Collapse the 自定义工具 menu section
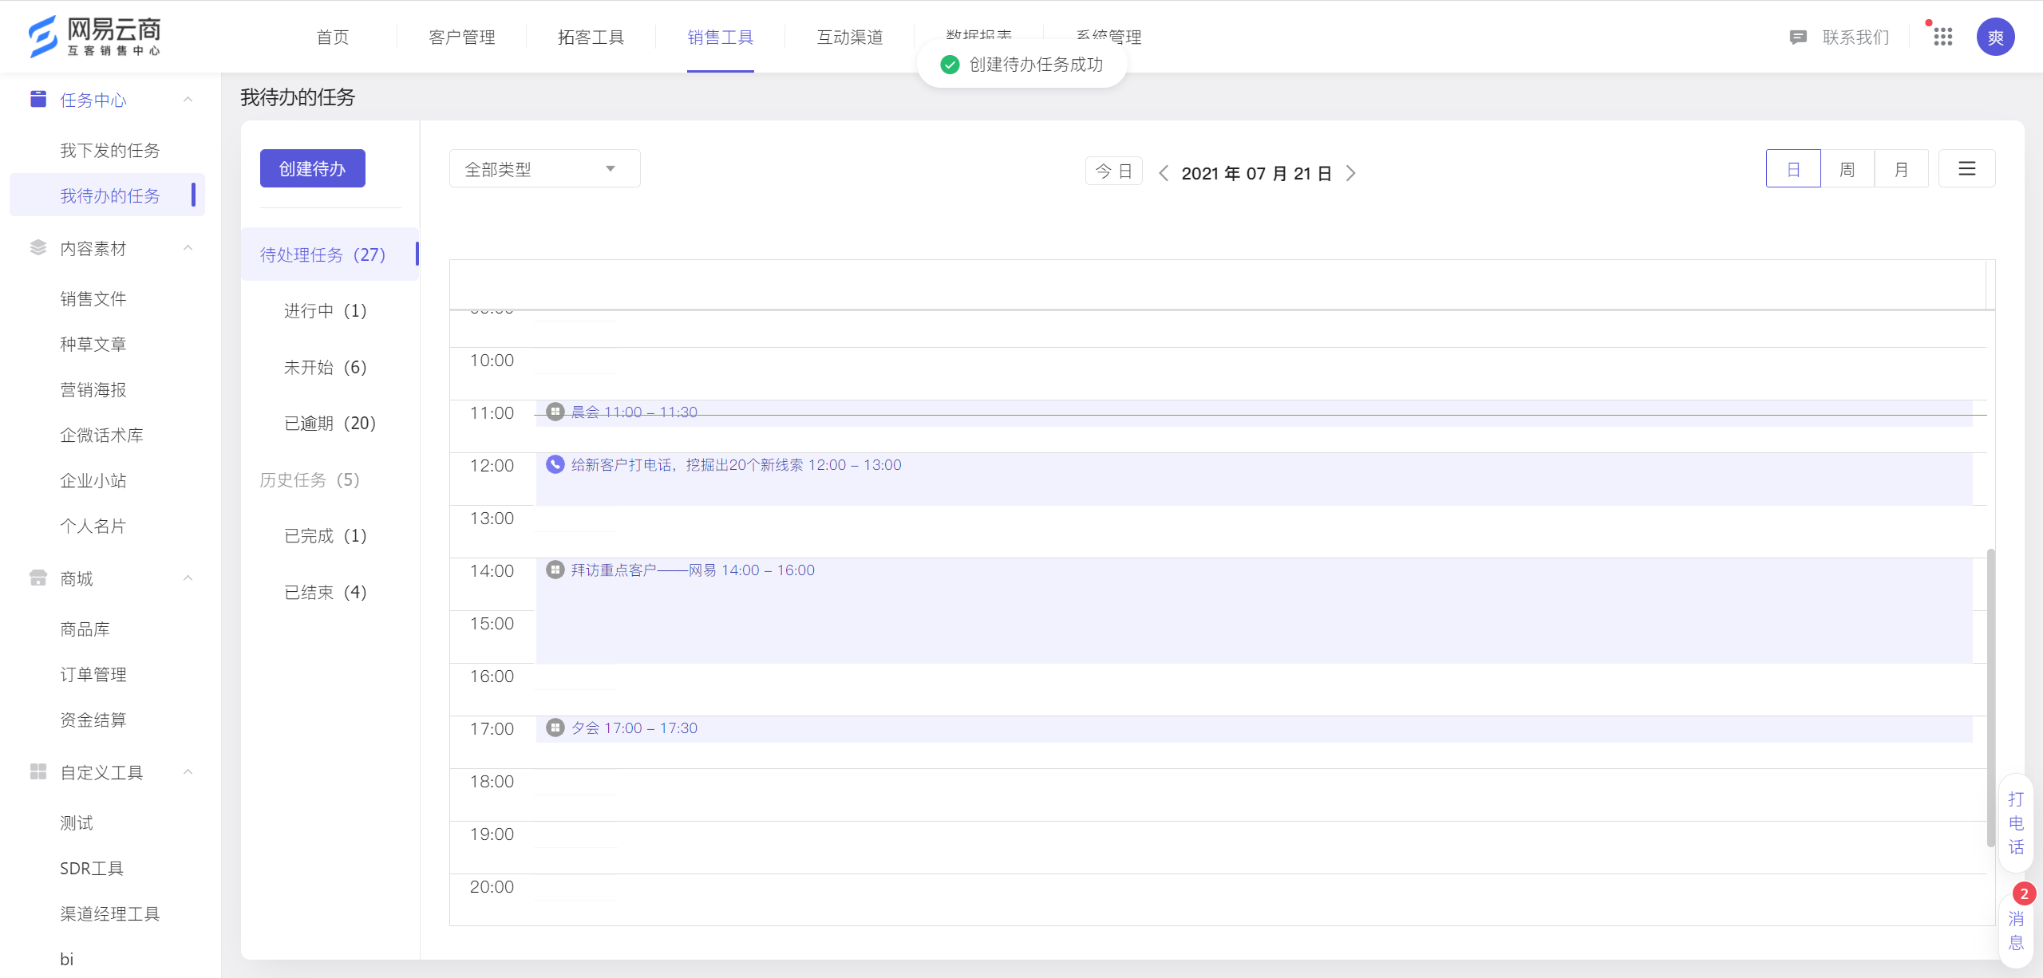 coord(188,772)
